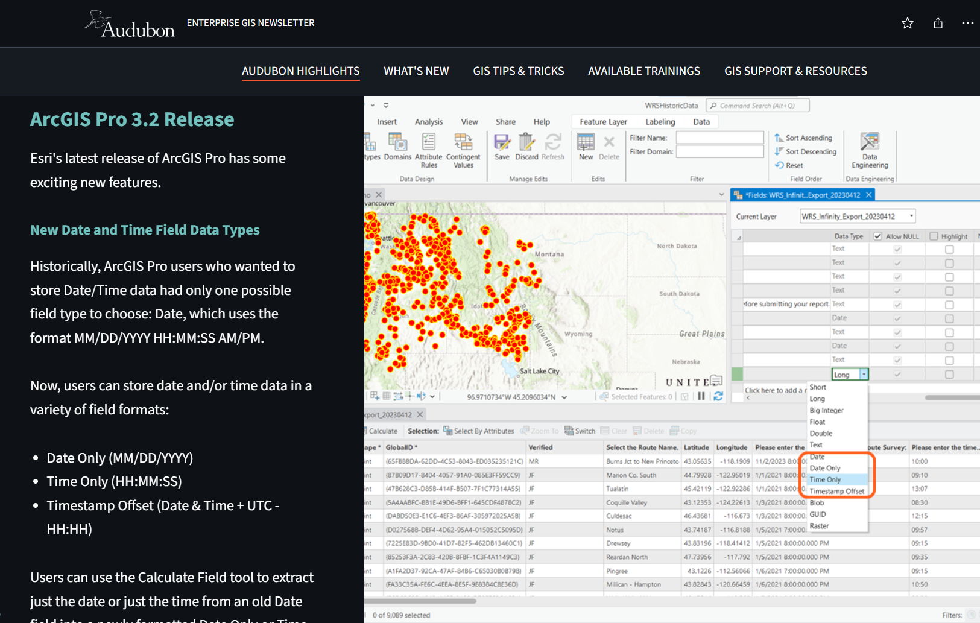980x623 pixels.
Task: Click the pause drawing icon under map
Action: point(701,396)
